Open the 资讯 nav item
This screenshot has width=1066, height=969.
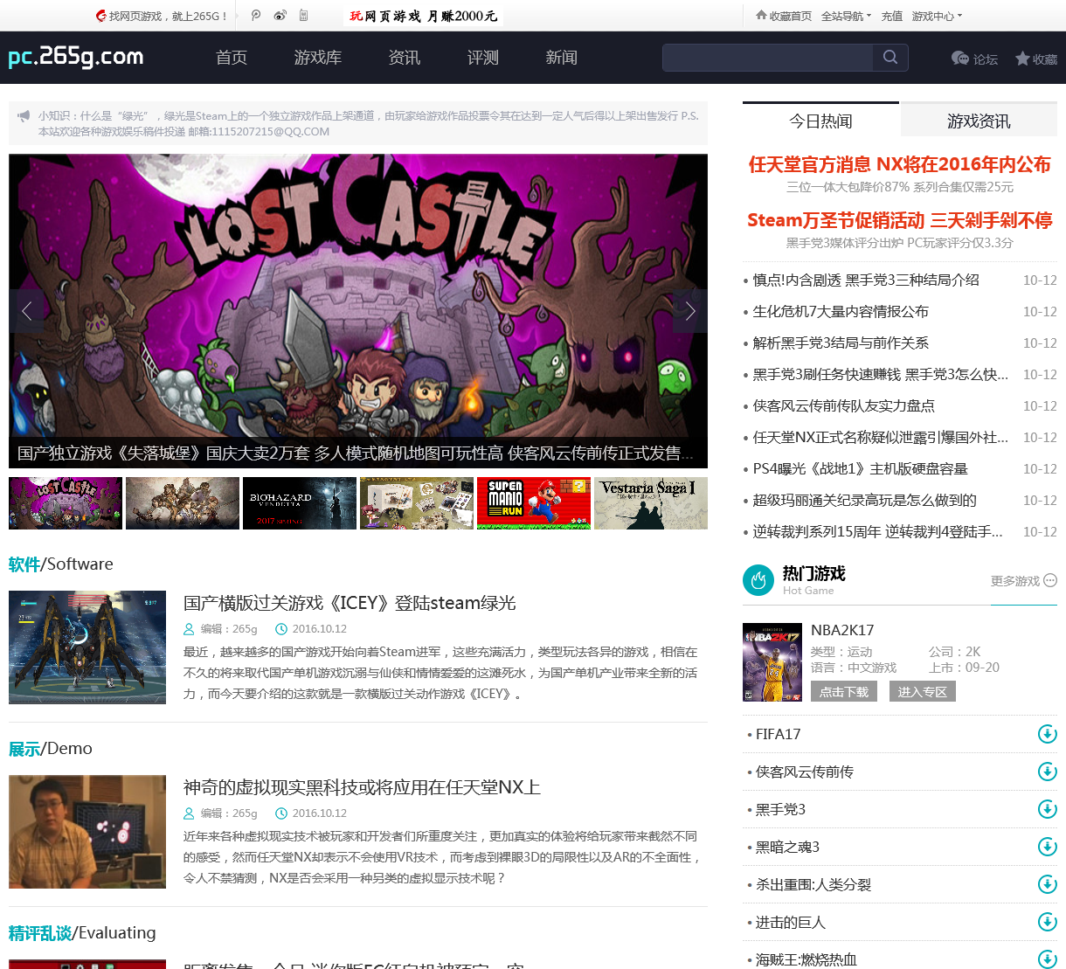(405, 58)
